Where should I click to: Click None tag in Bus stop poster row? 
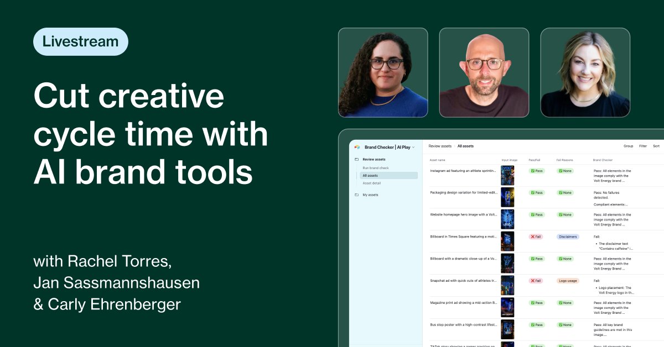(565, 325)
